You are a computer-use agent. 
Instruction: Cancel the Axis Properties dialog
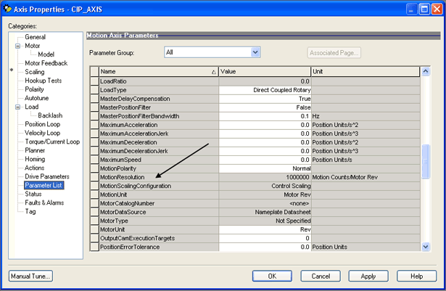point(320,276)
